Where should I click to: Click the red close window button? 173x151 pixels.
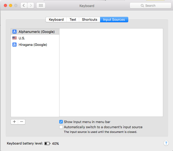5,5
